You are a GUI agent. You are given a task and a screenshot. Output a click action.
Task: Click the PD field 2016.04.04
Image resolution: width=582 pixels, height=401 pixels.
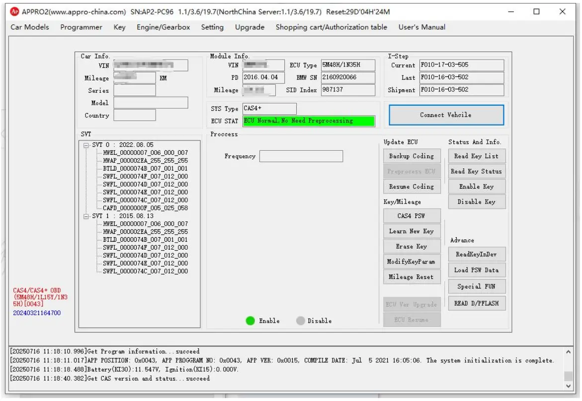point(263,77)
